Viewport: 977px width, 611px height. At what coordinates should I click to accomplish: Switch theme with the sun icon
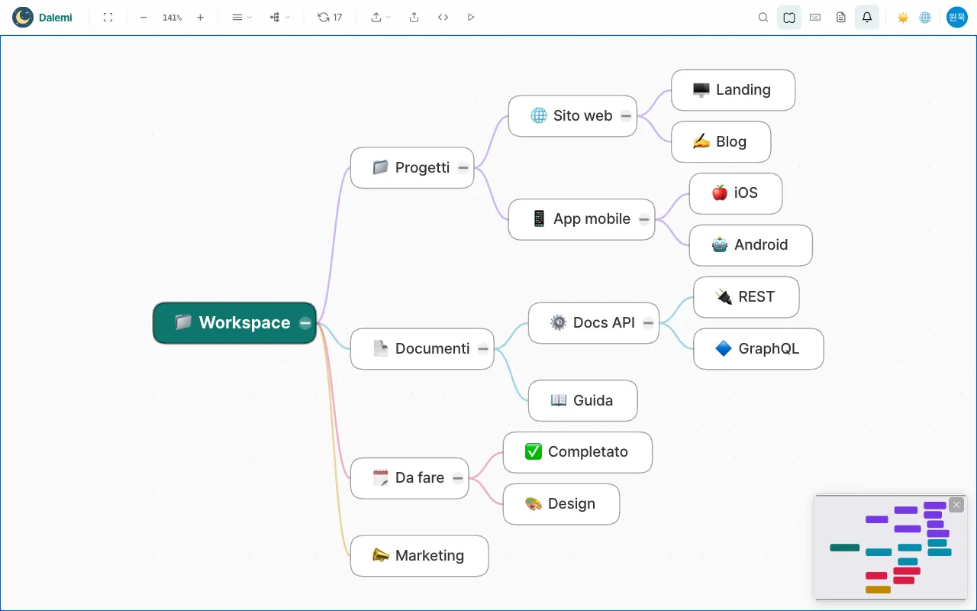(x=902, y=17)
